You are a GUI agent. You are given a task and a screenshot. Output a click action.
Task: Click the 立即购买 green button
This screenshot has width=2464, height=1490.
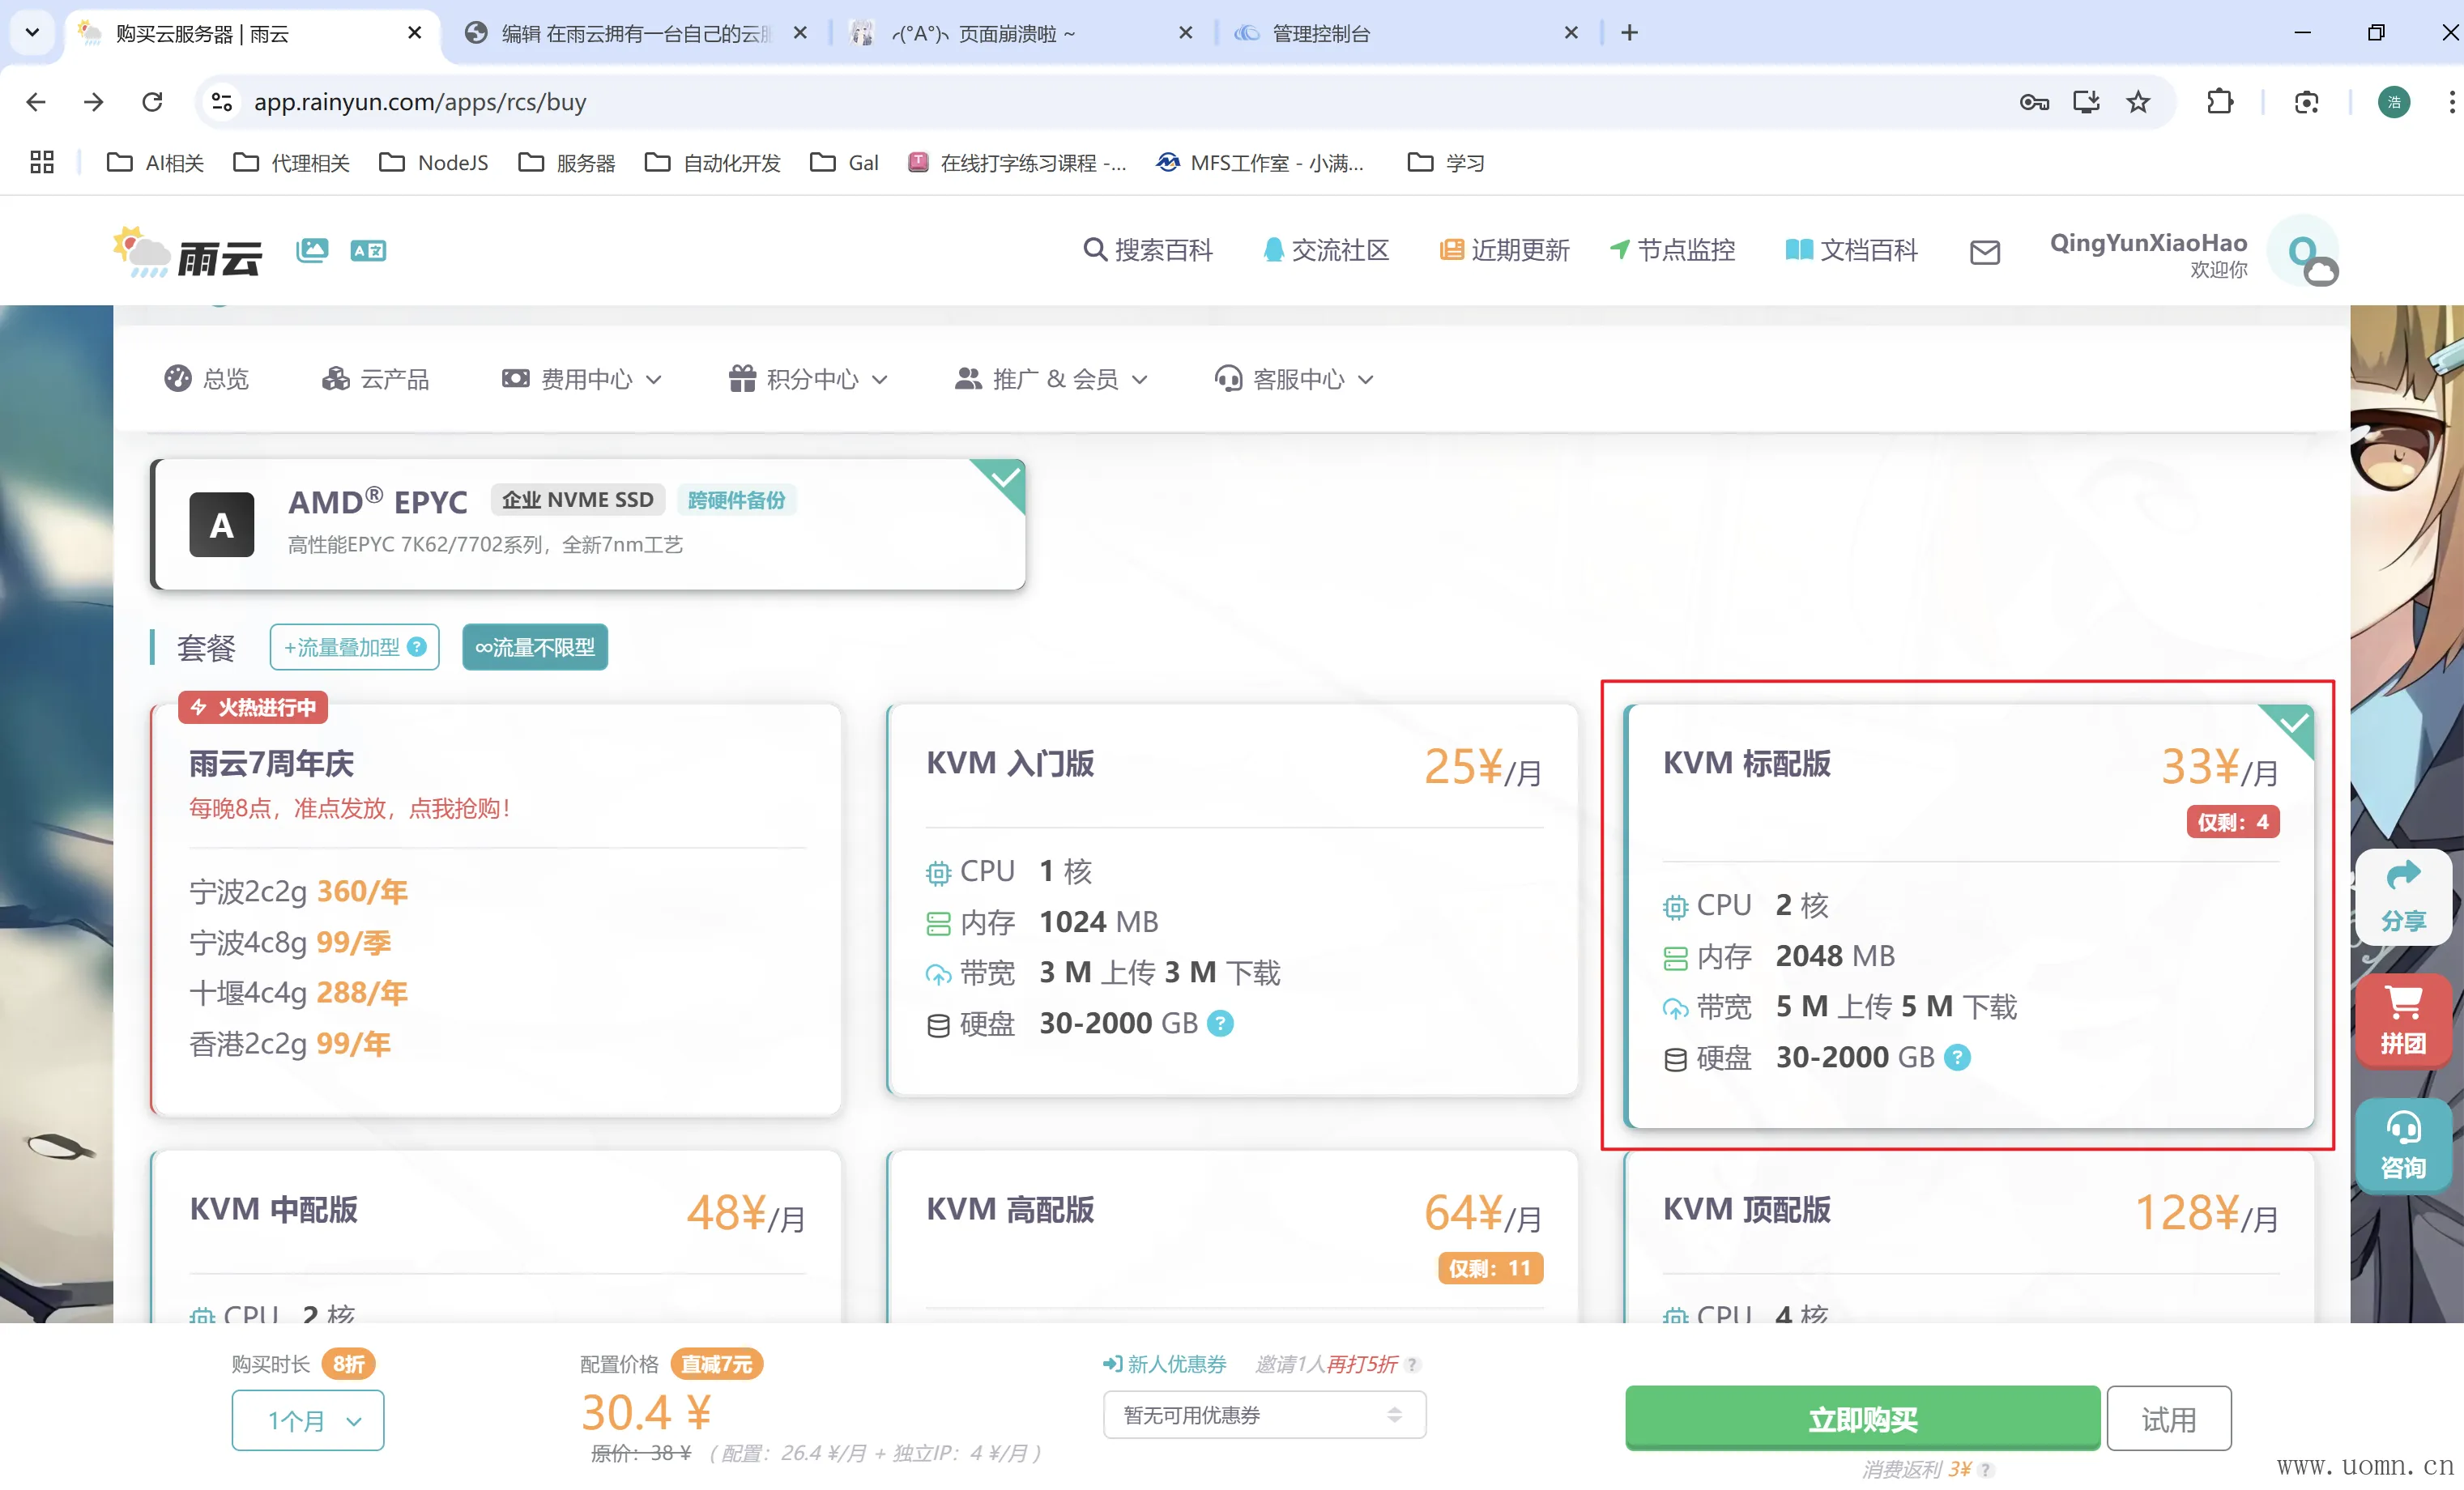click(x=1862, y=1418)
